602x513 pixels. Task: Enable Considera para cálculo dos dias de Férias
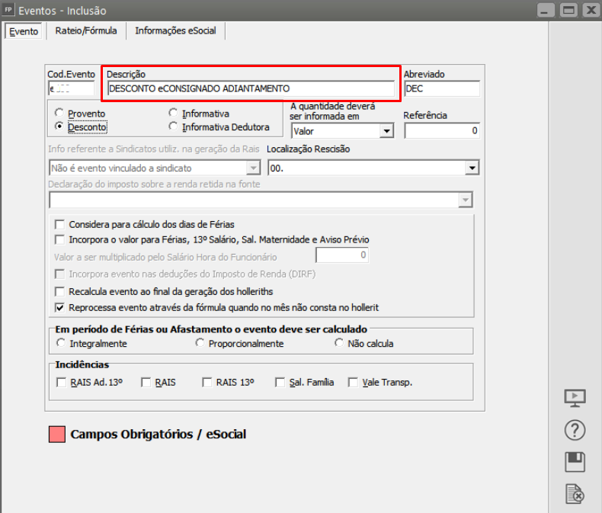pos(60,225)
